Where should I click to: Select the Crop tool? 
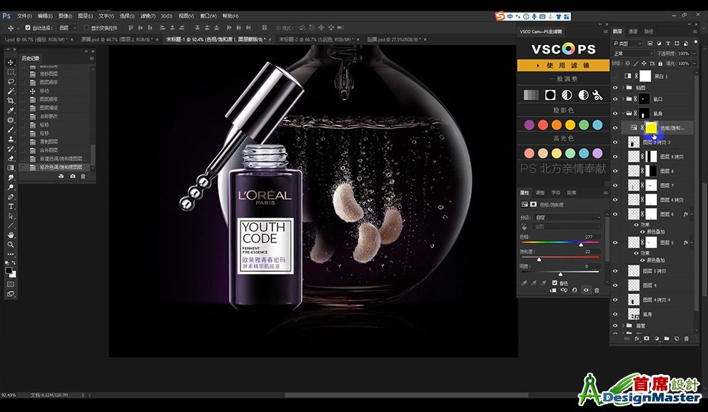(11, 101)
